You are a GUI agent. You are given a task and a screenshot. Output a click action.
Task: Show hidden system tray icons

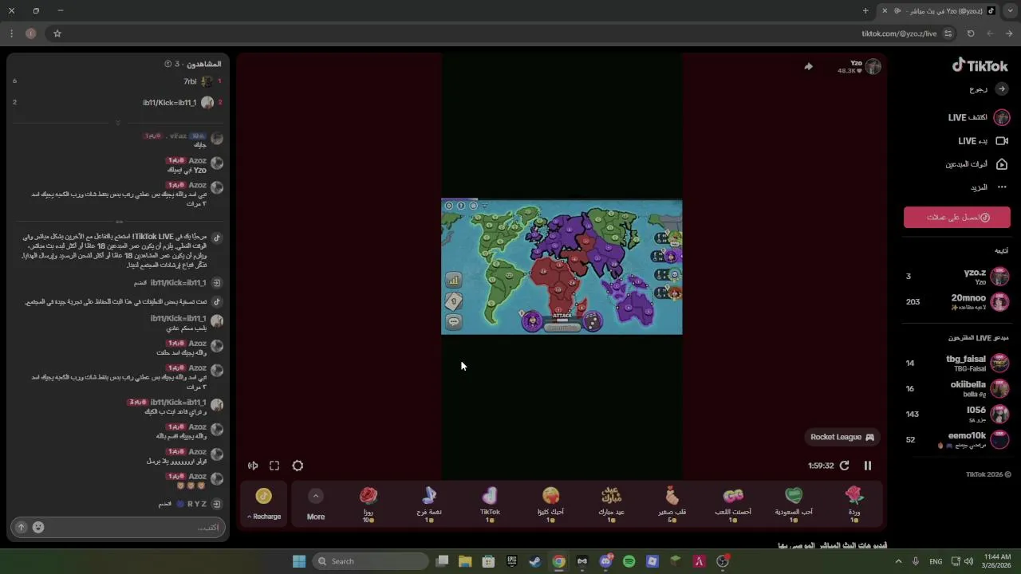click(x=898, y=561)
